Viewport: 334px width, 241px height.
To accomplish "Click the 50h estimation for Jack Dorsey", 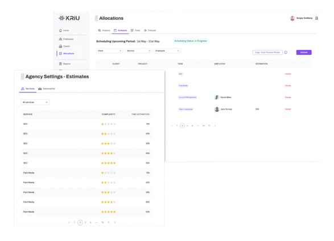I will click(x=257, y=109).
